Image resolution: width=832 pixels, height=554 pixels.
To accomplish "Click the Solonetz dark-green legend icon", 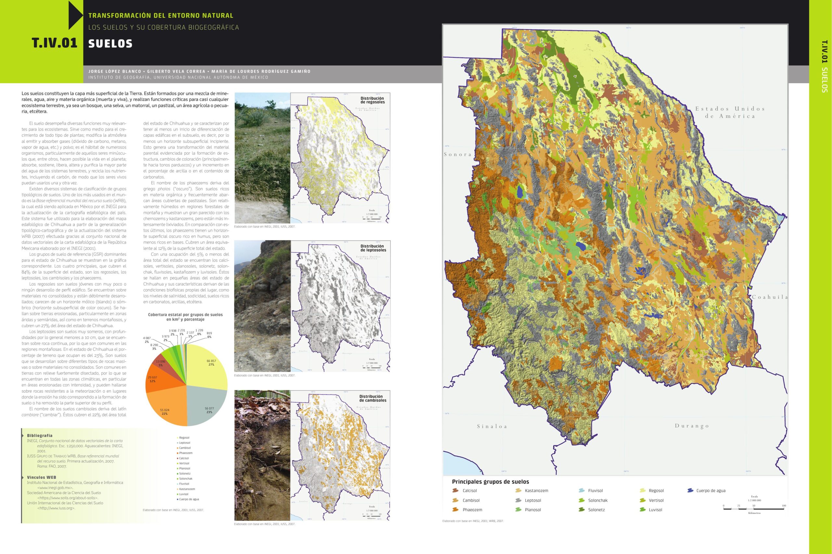I will [x=581, y=510].
